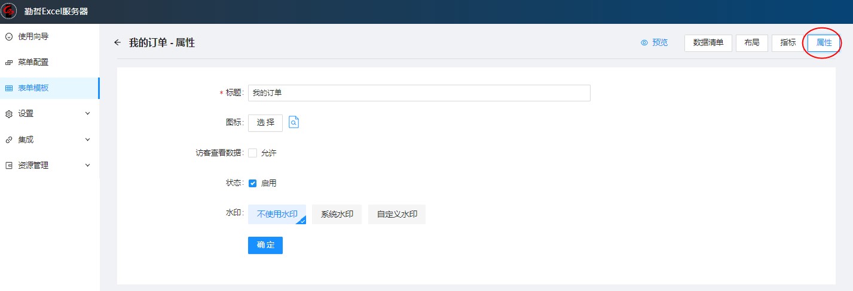Screen dimensions: 853x291
Task: Open 使用向导 in the sidebar
Action: pyautogui.click(x=33, y=36)
